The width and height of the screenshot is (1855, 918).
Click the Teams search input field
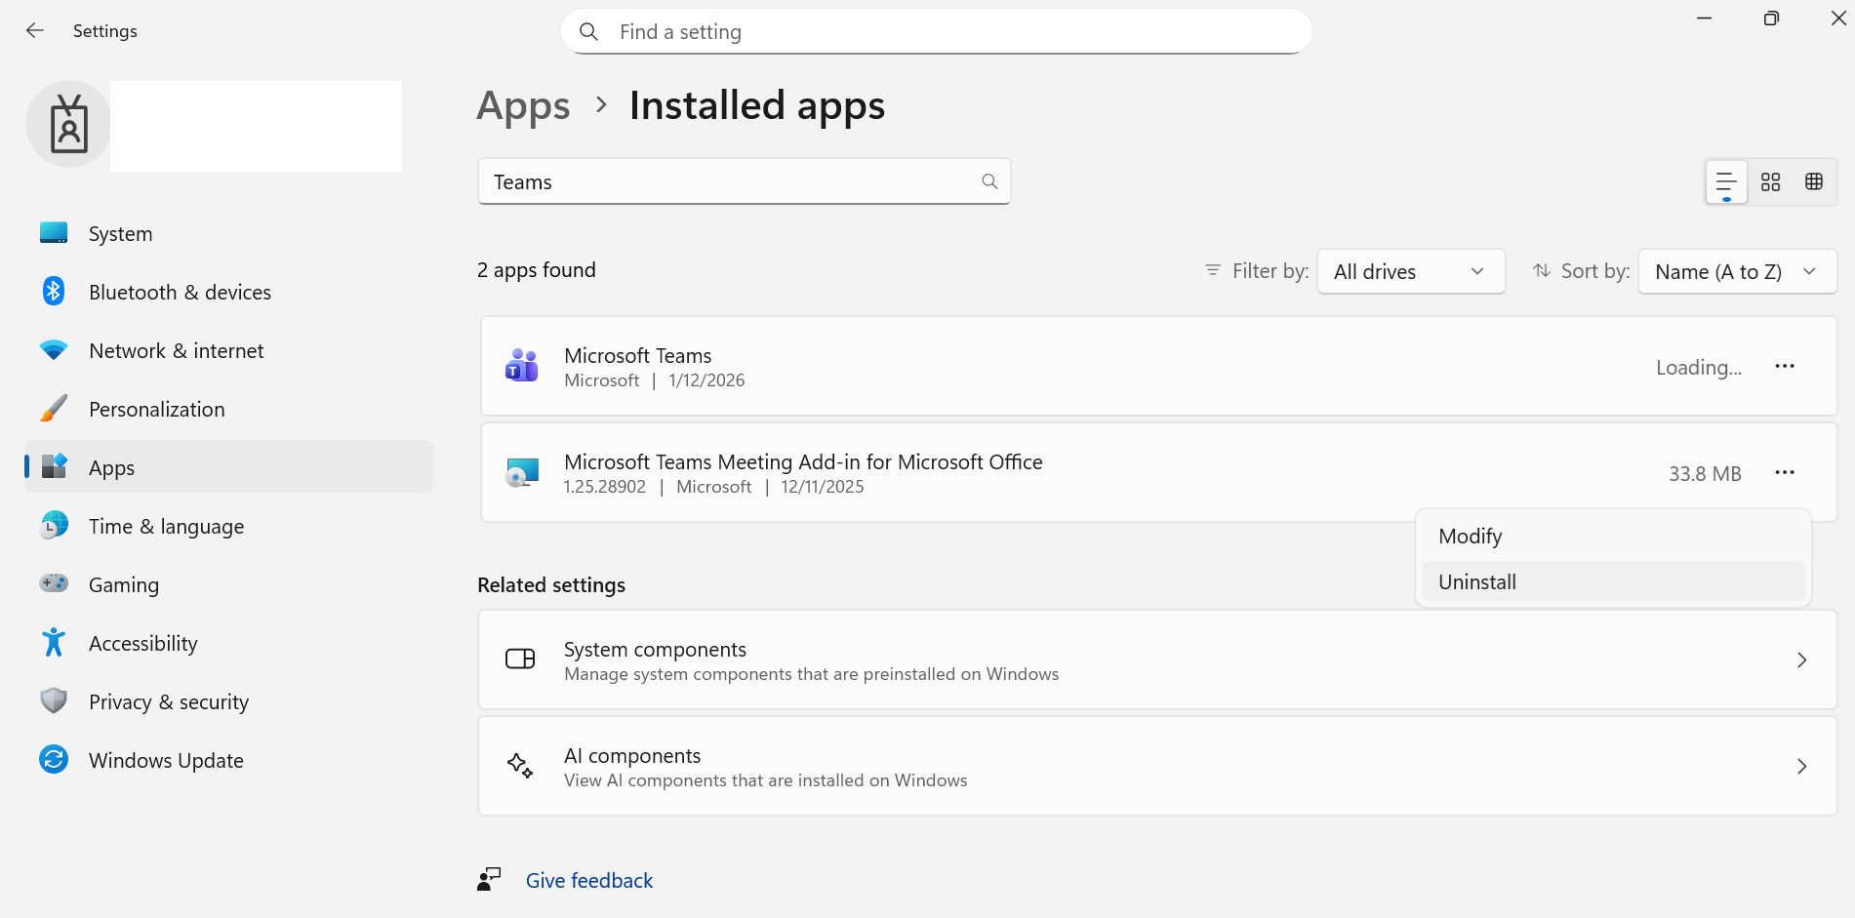pos(744,181)
